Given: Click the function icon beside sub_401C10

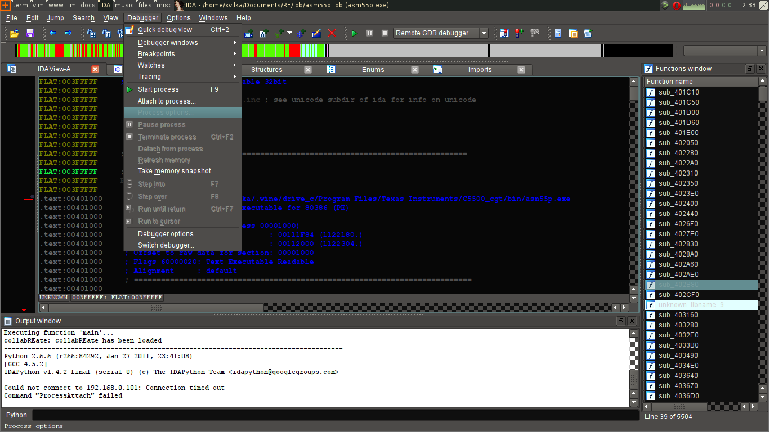Looking at the screenshot, I should click(x=651, y=92).
